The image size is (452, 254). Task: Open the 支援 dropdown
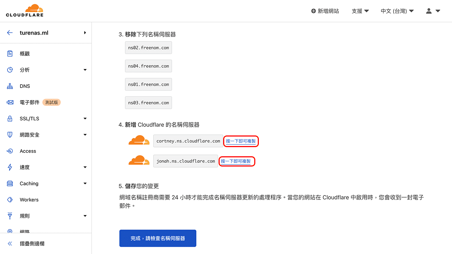[360, 11]
